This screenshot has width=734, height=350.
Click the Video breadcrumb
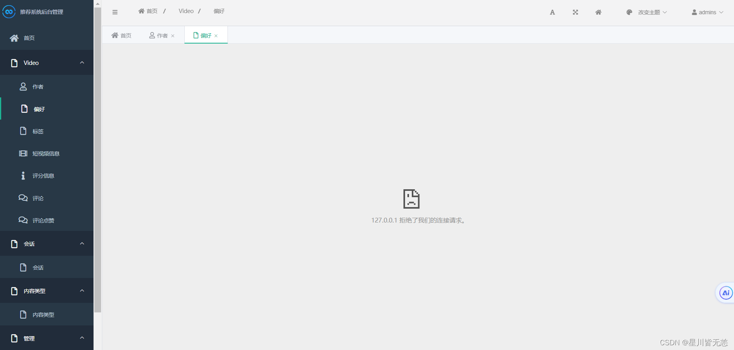coord(186,11)
